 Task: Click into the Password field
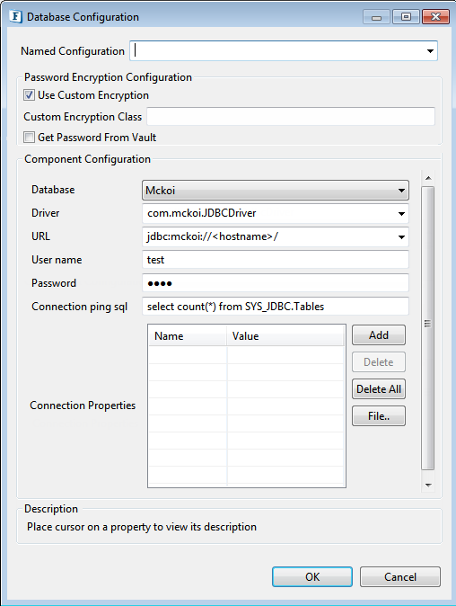(x=275, y=283)
